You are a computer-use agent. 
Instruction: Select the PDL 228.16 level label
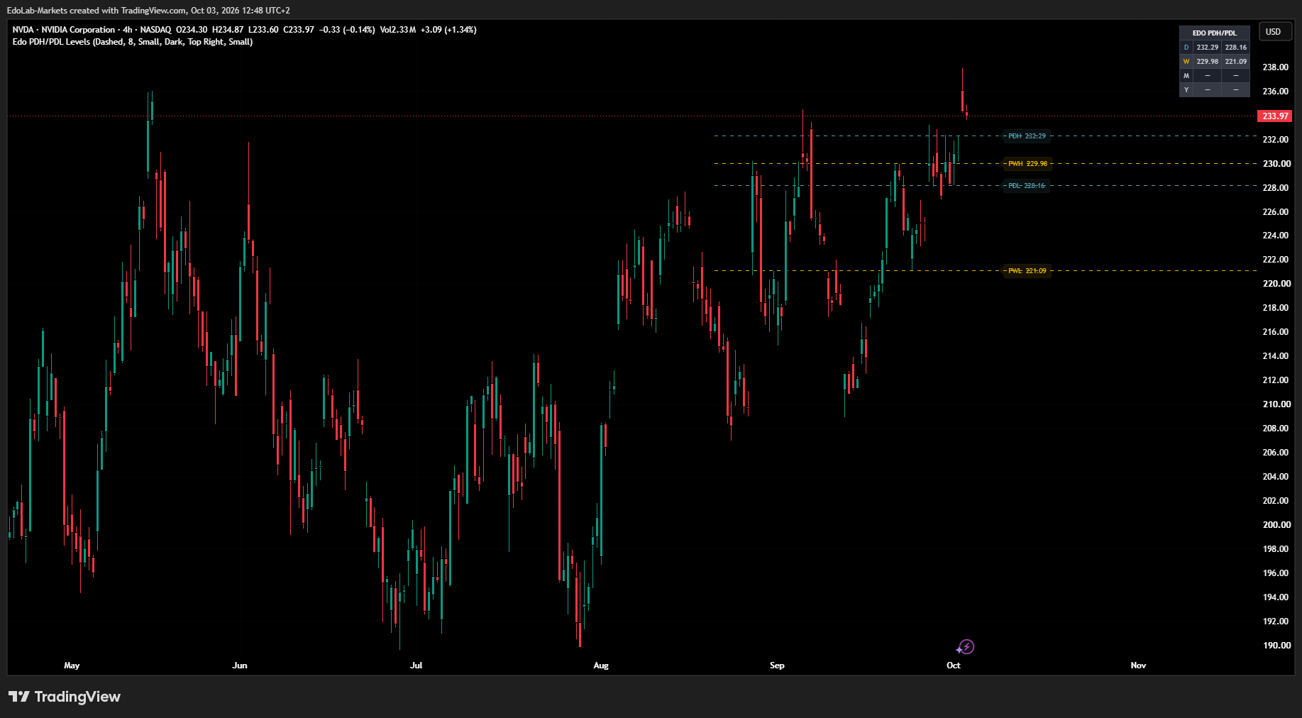tap(1027, 186)
